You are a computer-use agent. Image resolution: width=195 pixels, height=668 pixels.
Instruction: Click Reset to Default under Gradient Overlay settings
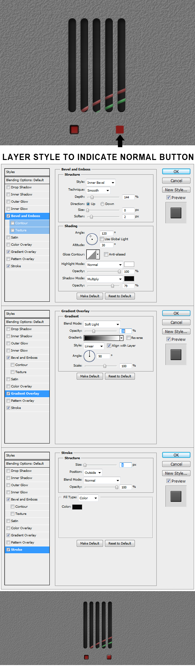tap(120, 376)
